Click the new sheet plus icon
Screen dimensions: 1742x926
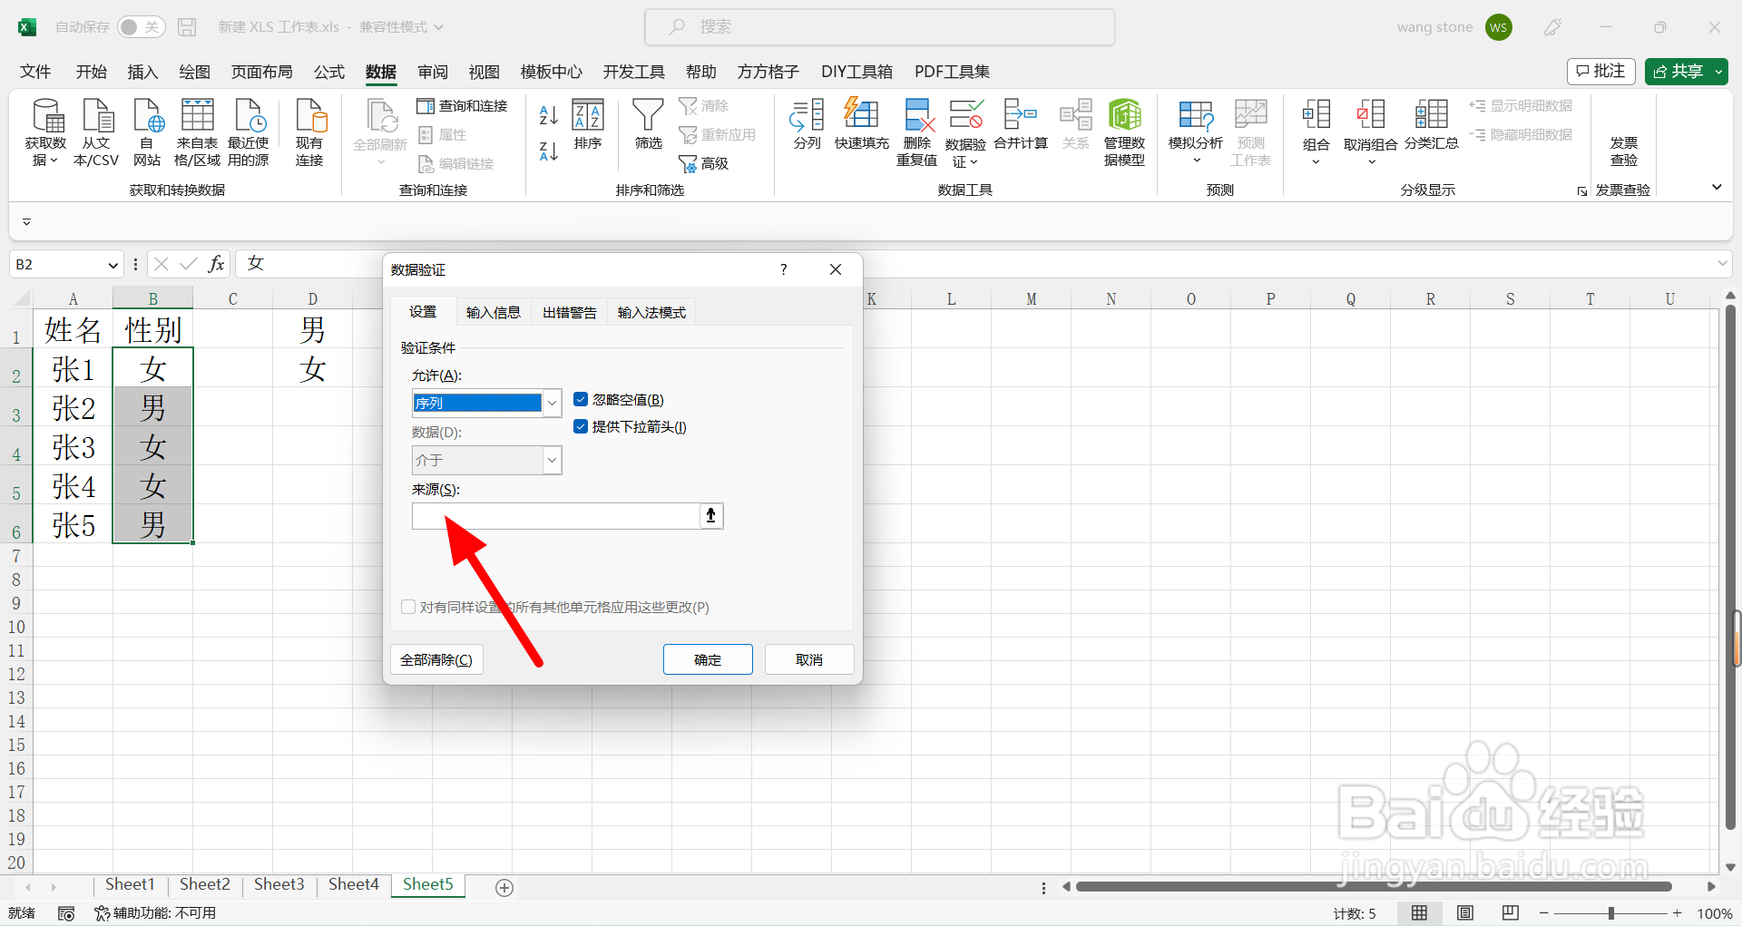click(504, 887)
